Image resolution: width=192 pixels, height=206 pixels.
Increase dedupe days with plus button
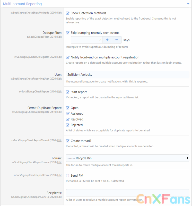tap(107, 40)
